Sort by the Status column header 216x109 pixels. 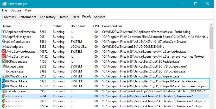(x=60, y=26)
